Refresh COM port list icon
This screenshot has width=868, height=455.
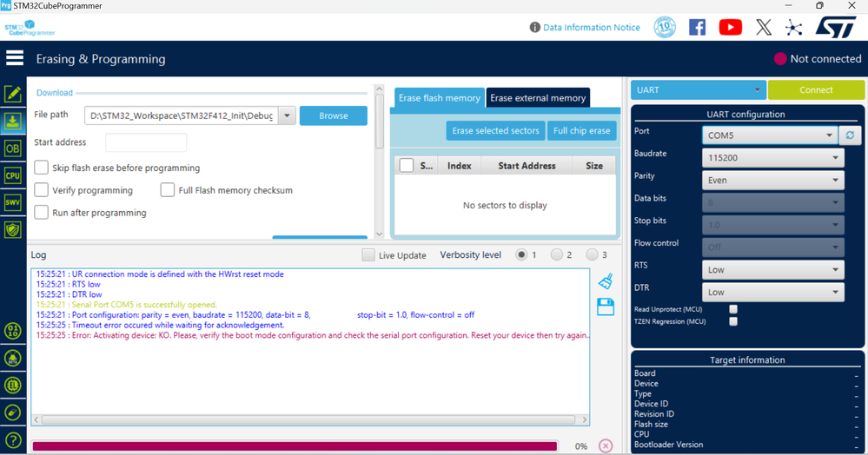(x=850, y=135)
